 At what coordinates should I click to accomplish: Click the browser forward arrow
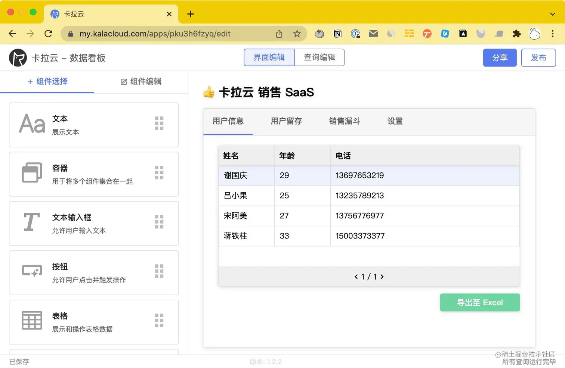click(x=30, y=34)
